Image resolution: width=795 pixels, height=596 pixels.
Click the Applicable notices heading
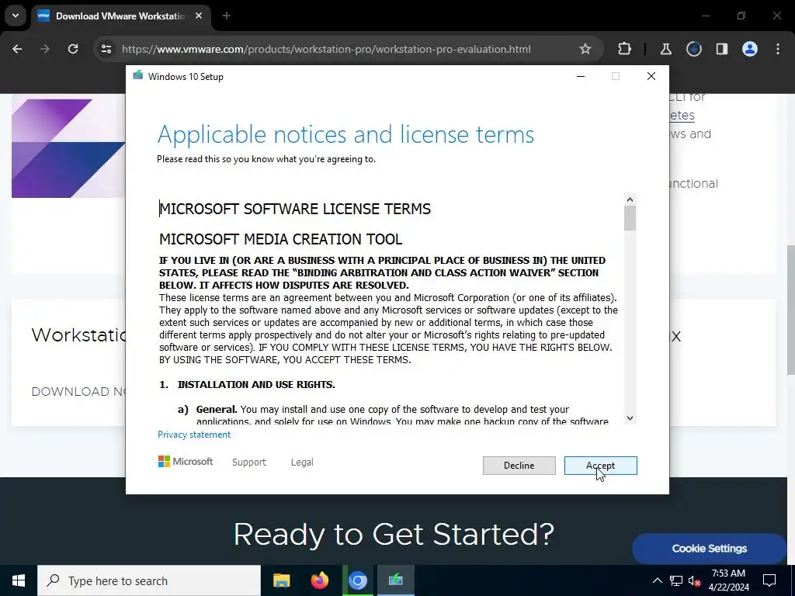[345, 134]
